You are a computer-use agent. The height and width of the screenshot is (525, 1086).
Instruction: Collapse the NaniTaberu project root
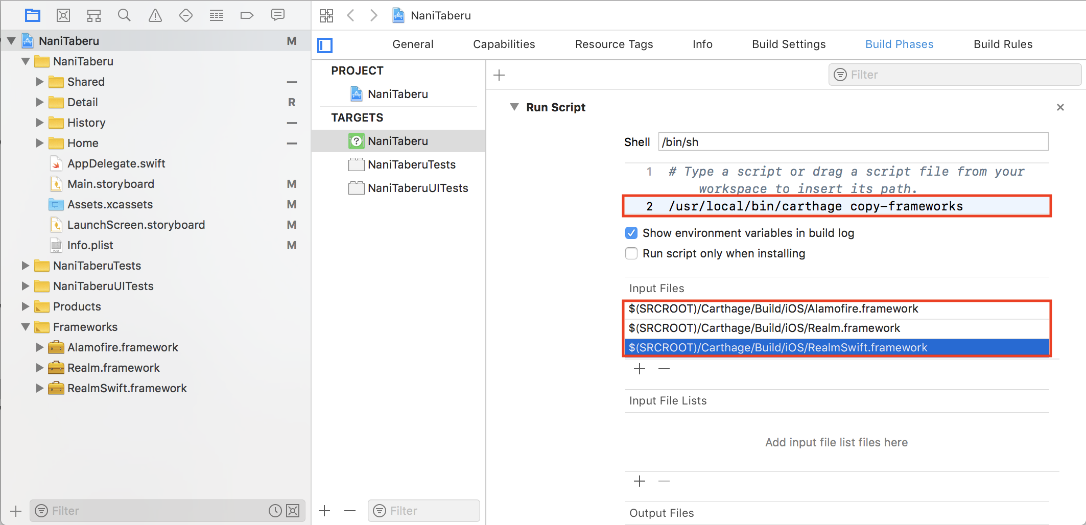[11, 41]
